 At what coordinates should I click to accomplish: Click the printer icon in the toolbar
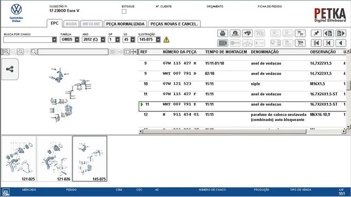click(x=223, y=33)
